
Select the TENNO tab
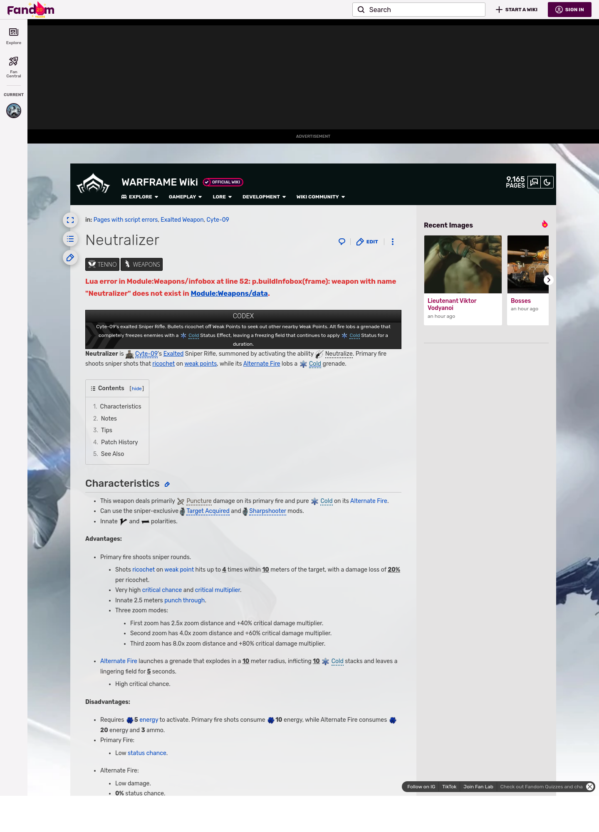coord(102,265)
